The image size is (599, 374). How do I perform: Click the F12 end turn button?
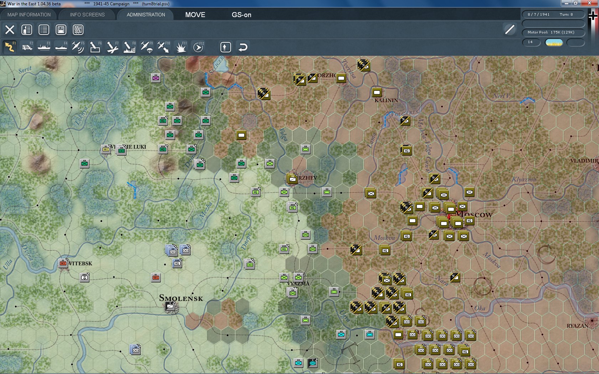[198, 47]
